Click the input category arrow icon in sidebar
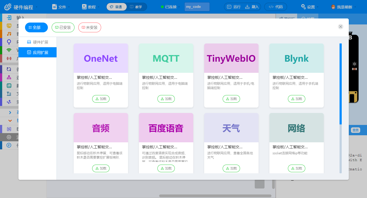 coord(9,18)
